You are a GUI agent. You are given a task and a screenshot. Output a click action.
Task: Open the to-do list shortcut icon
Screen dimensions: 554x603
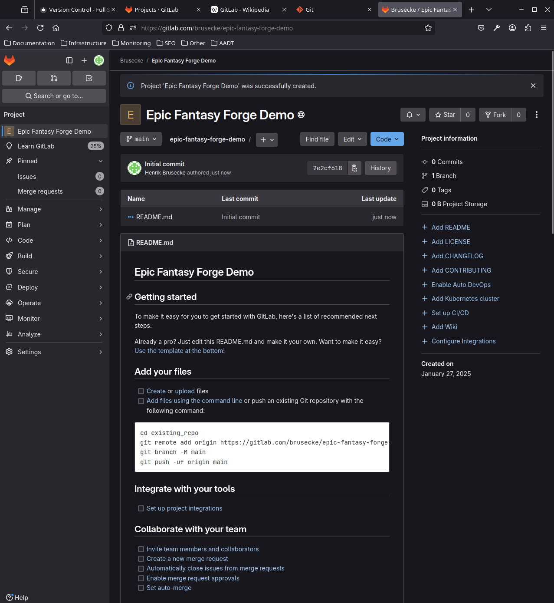click(89, 78)
